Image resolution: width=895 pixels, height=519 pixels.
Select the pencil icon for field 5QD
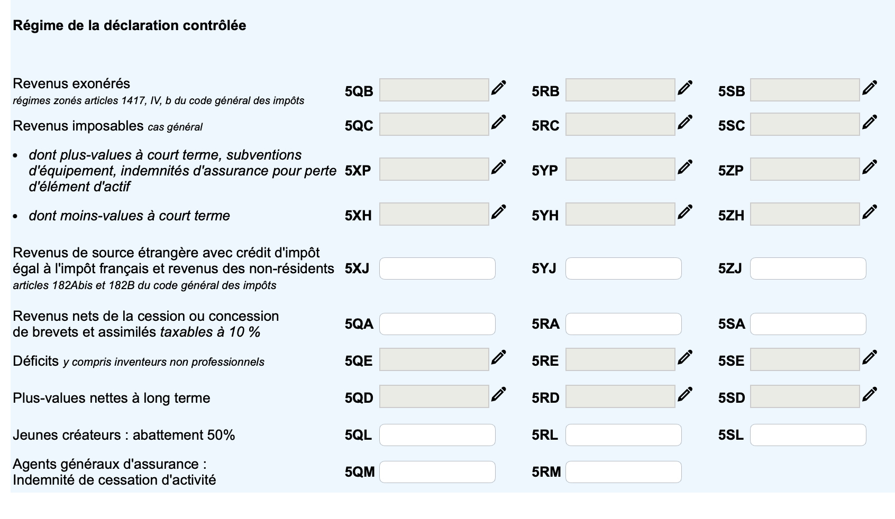pos(499,394)
